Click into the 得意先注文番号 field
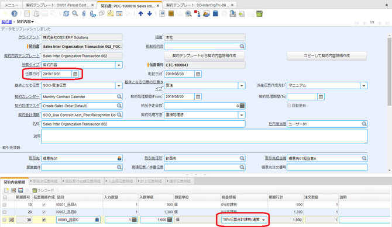This screenshot has width=392, height=227. coord(327,167)
